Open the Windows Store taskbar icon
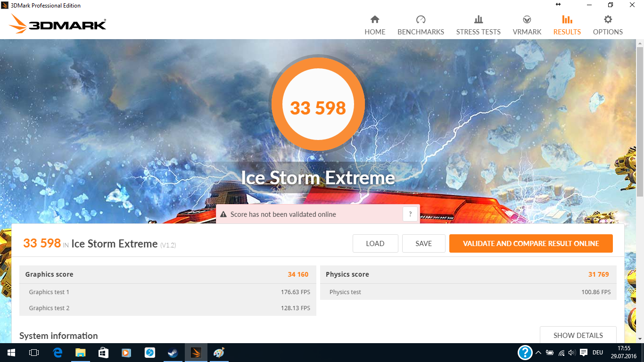 [x=103, y=353]
